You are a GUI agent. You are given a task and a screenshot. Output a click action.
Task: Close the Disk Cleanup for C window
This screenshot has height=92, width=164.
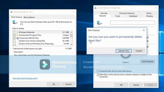pos(74,12)
